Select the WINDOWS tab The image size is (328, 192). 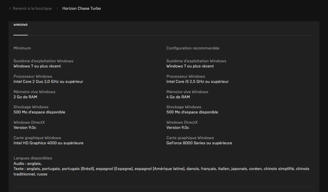tap(20, 25)
